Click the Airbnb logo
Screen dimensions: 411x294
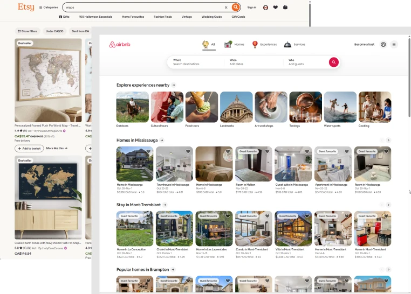tap(120, 45)
